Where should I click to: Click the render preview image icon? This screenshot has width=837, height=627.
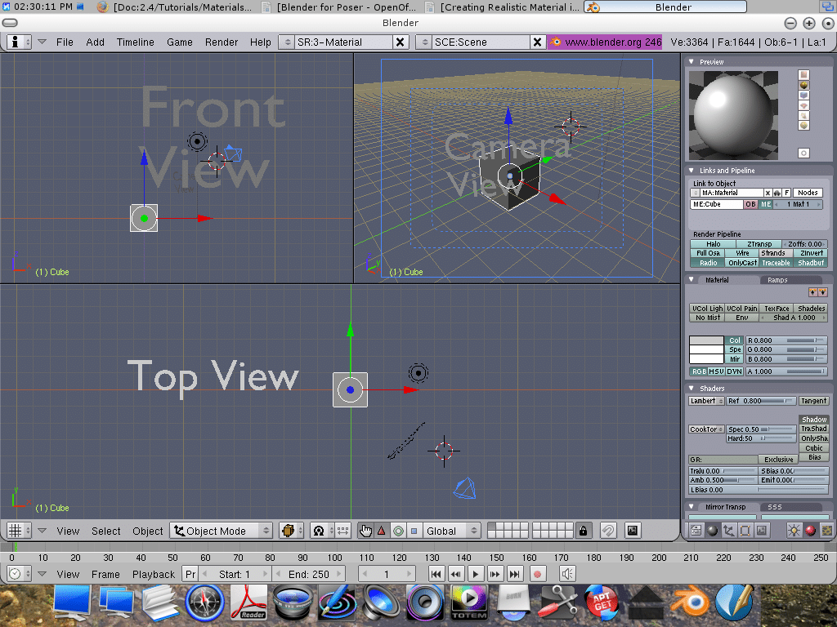point(632,531)
